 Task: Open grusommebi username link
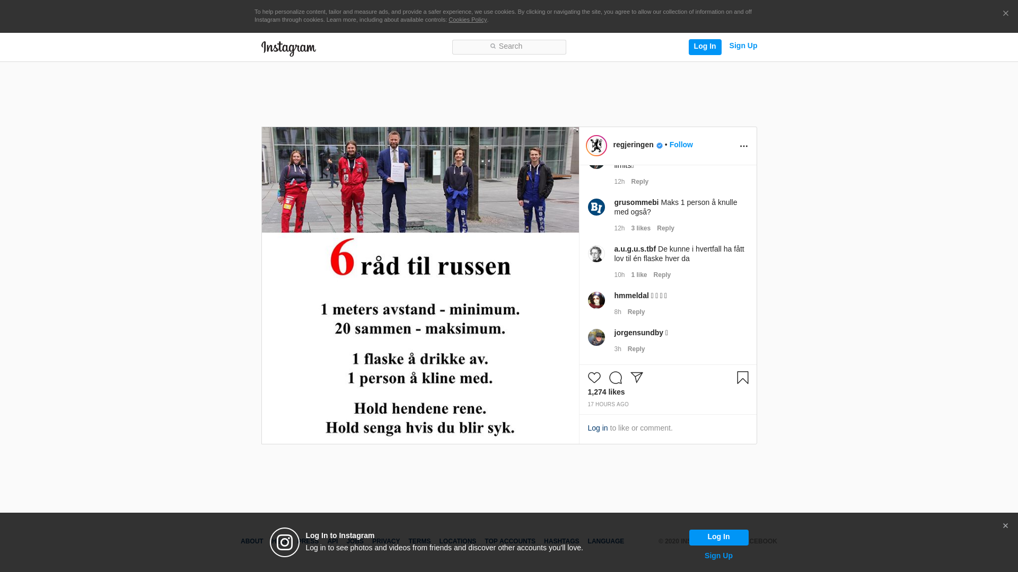point(636,202)
